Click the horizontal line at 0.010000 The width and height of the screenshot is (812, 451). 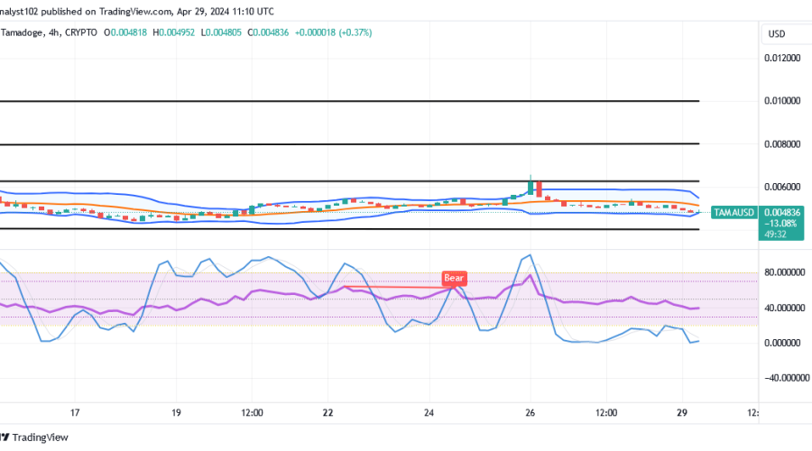(x=349, y=101)
